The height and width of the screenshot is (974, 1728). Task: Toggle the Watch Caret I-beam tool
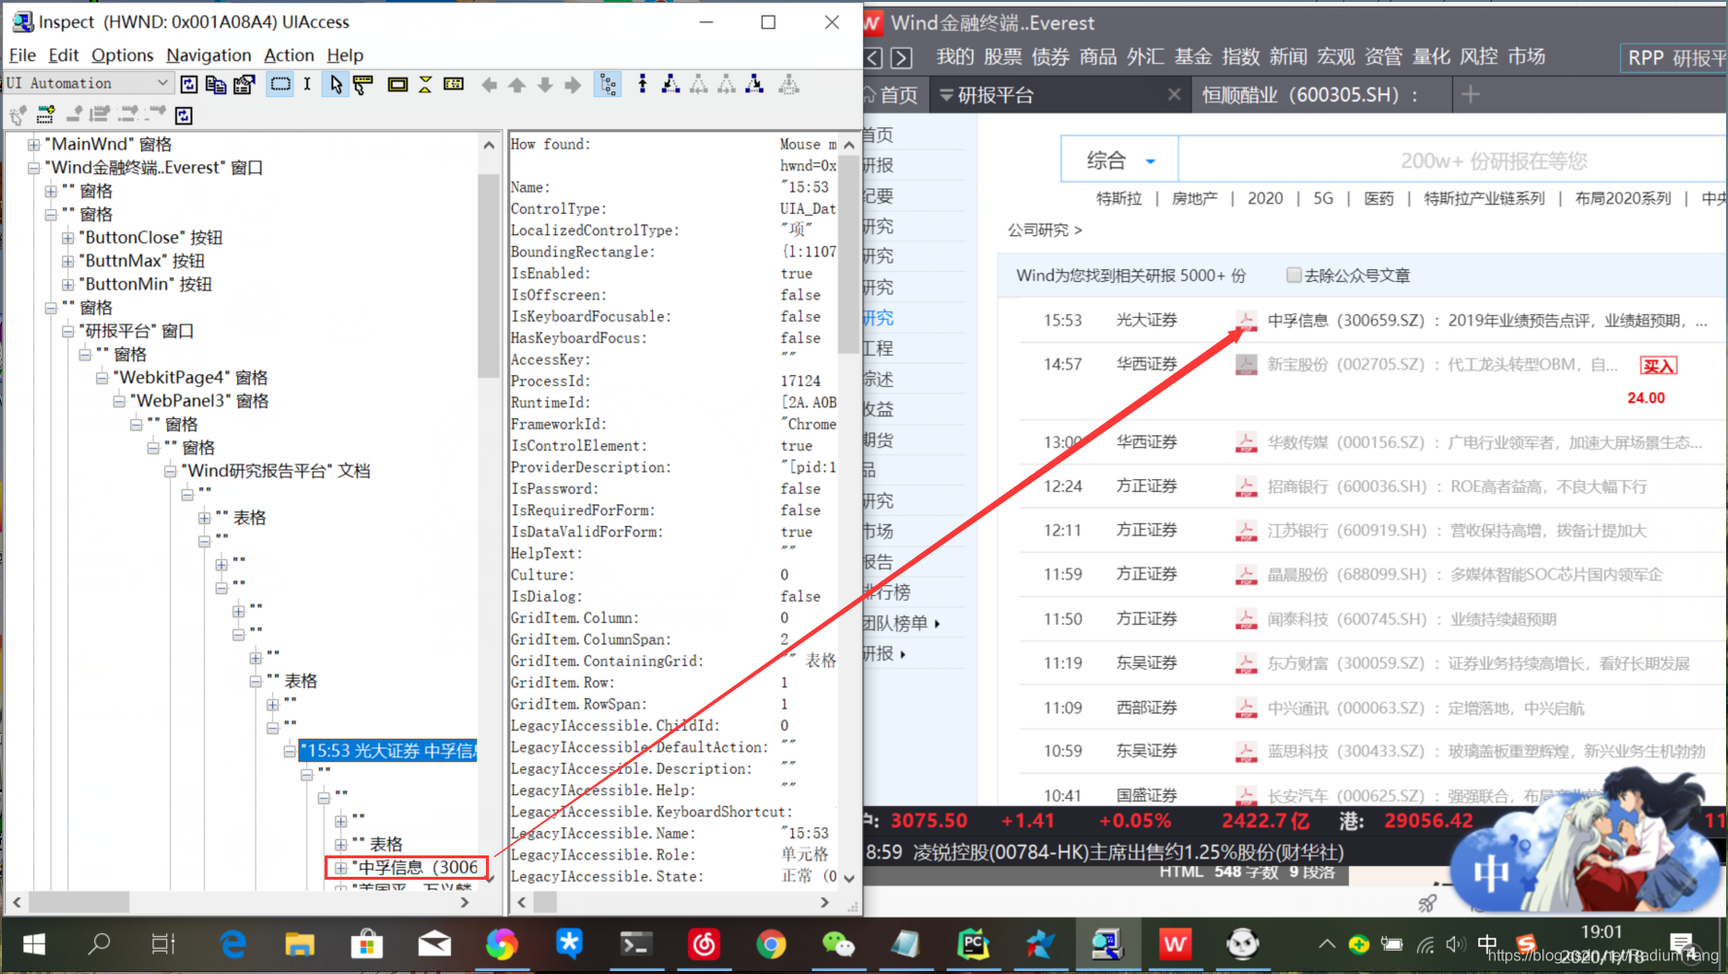[307, 85]
